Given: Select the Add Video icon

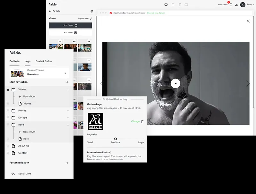Looking at the screenshot, I should (x=76, y=32).
